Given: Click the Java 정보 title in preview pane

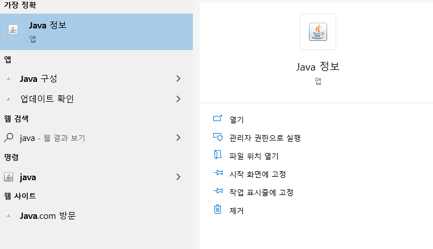Looking at the screenshot, I should pyautogui.click(x=318, y=67).
